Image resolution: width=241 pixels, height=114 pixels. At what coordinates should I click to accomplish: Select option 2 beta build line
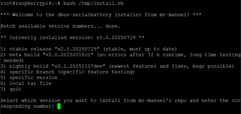tap(120, 55)
